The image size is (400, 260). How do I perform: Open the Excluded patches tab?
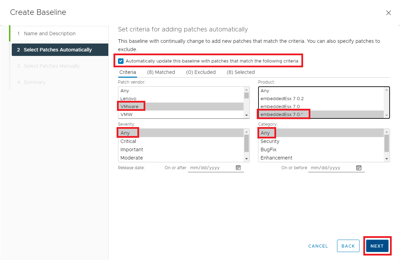[201, 72]
